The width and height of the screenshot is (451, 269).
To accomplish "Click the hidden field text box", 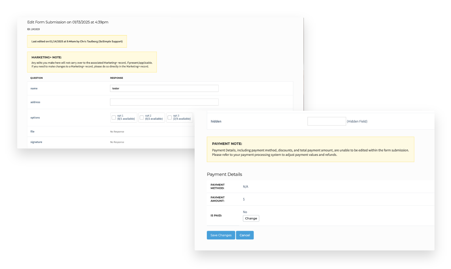I will coord(327,121).
